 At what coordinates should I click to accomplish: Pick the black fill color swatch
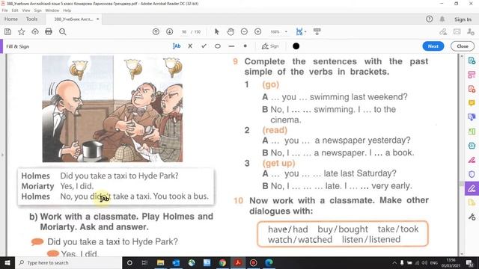(x=296, y=46)
